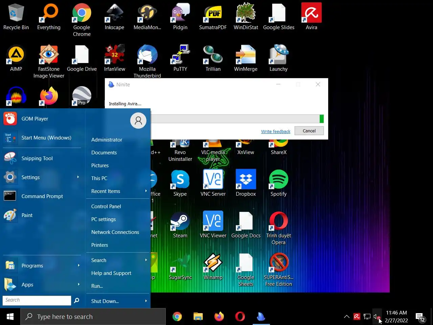Open the Google Slides shortcut
Viewport: 433px width, 325px height.
278,17
